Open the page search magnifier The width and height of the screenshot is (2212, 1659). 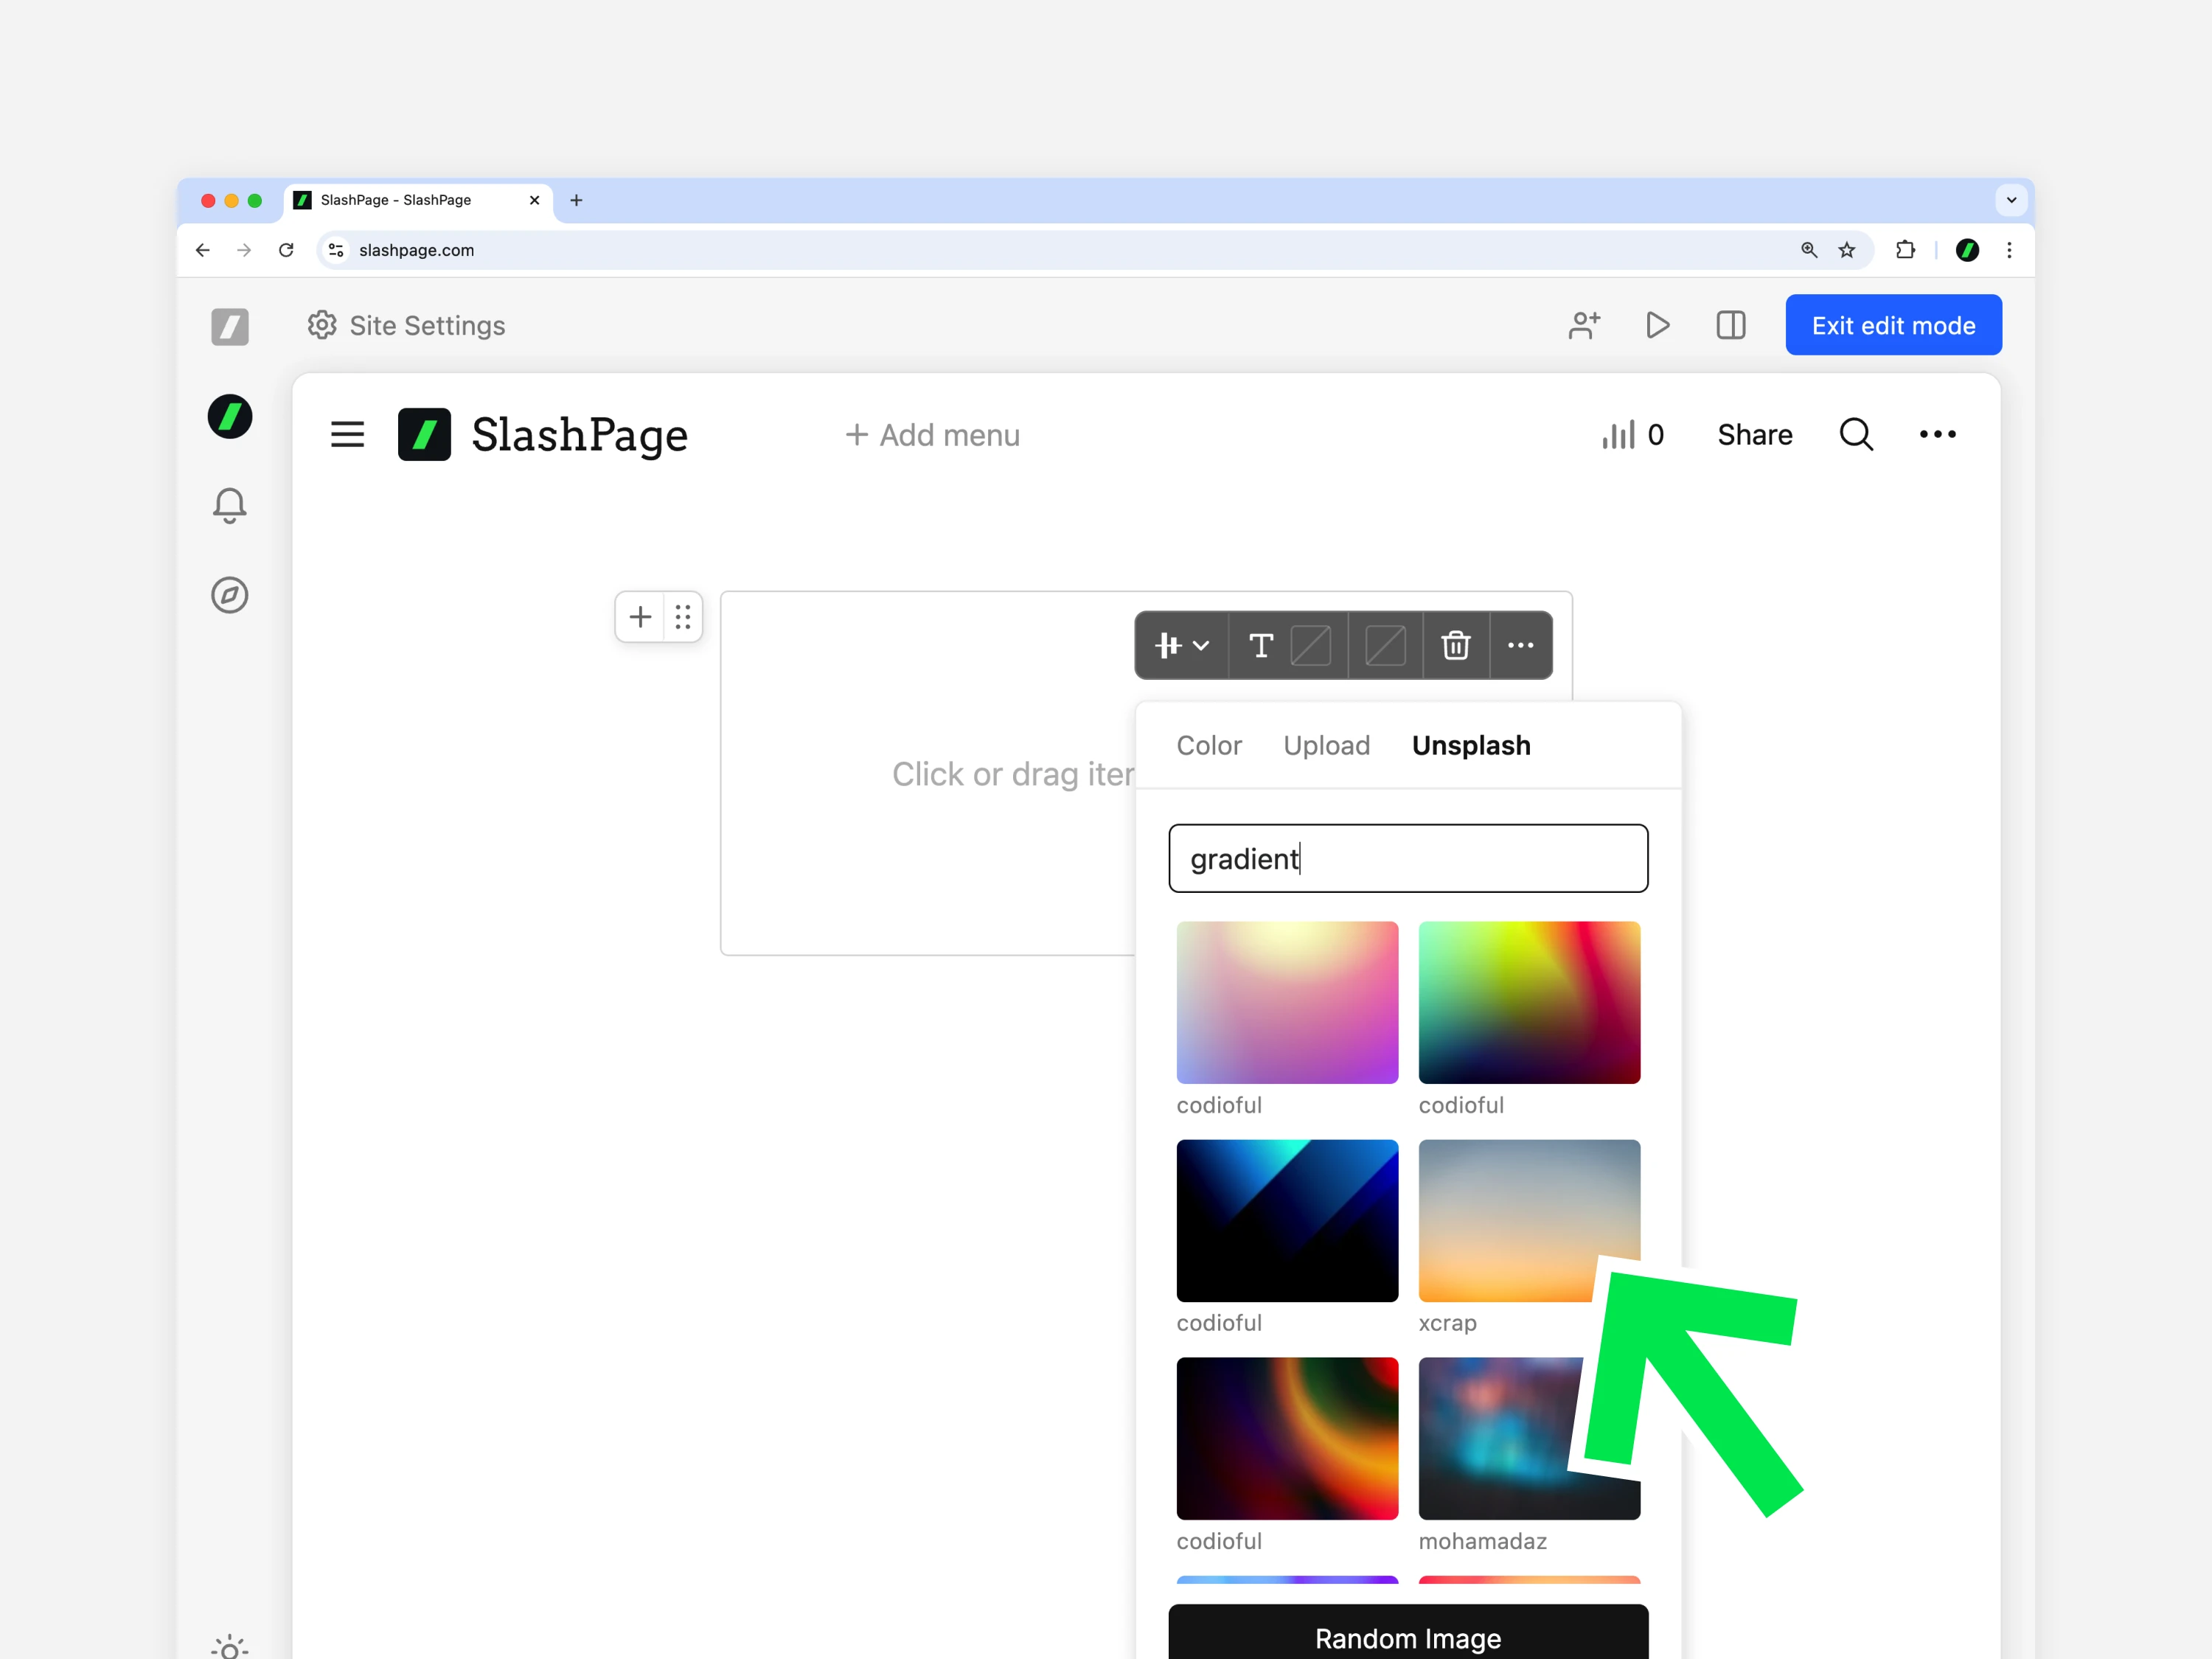click(x=1856, y=434)
